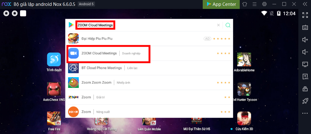Screen dimensions: 311x134
Task: Decrease volume using sidebar speaker icon
Action: 305,52
